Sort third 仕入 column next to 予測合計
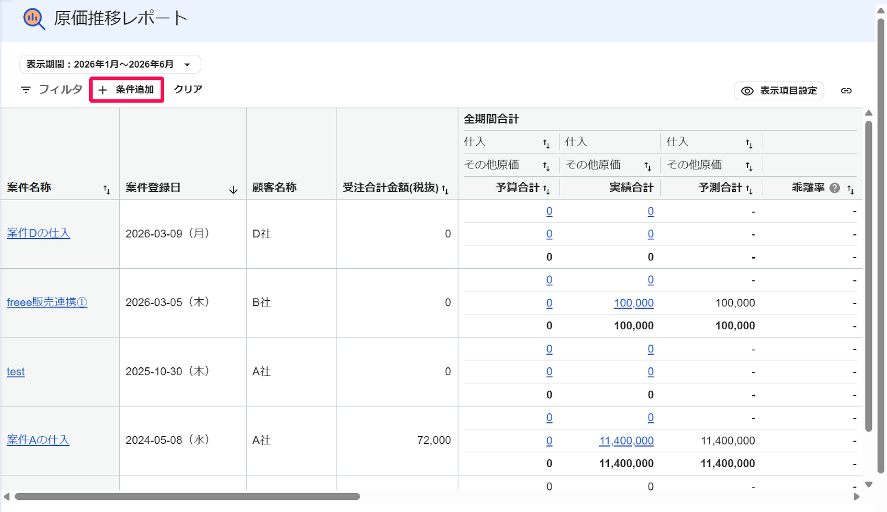 (x=749, y=144)
